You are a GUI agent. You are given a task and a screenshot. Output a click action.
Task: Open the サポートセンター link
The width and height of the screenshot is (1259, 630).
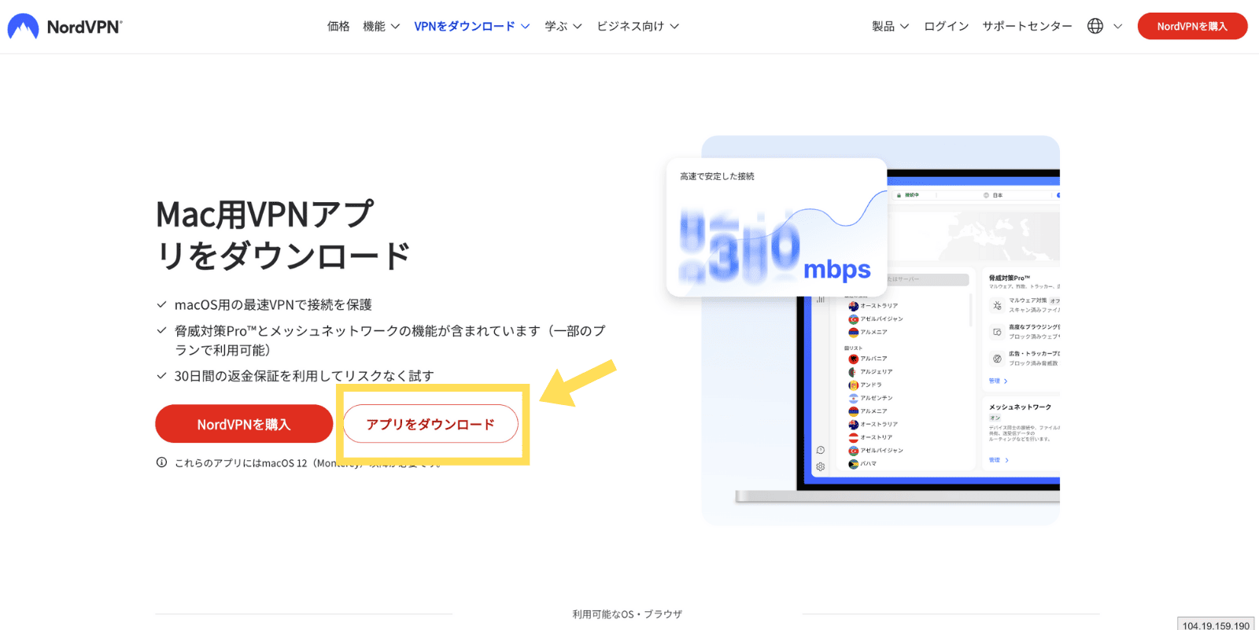click(1027, 26)
